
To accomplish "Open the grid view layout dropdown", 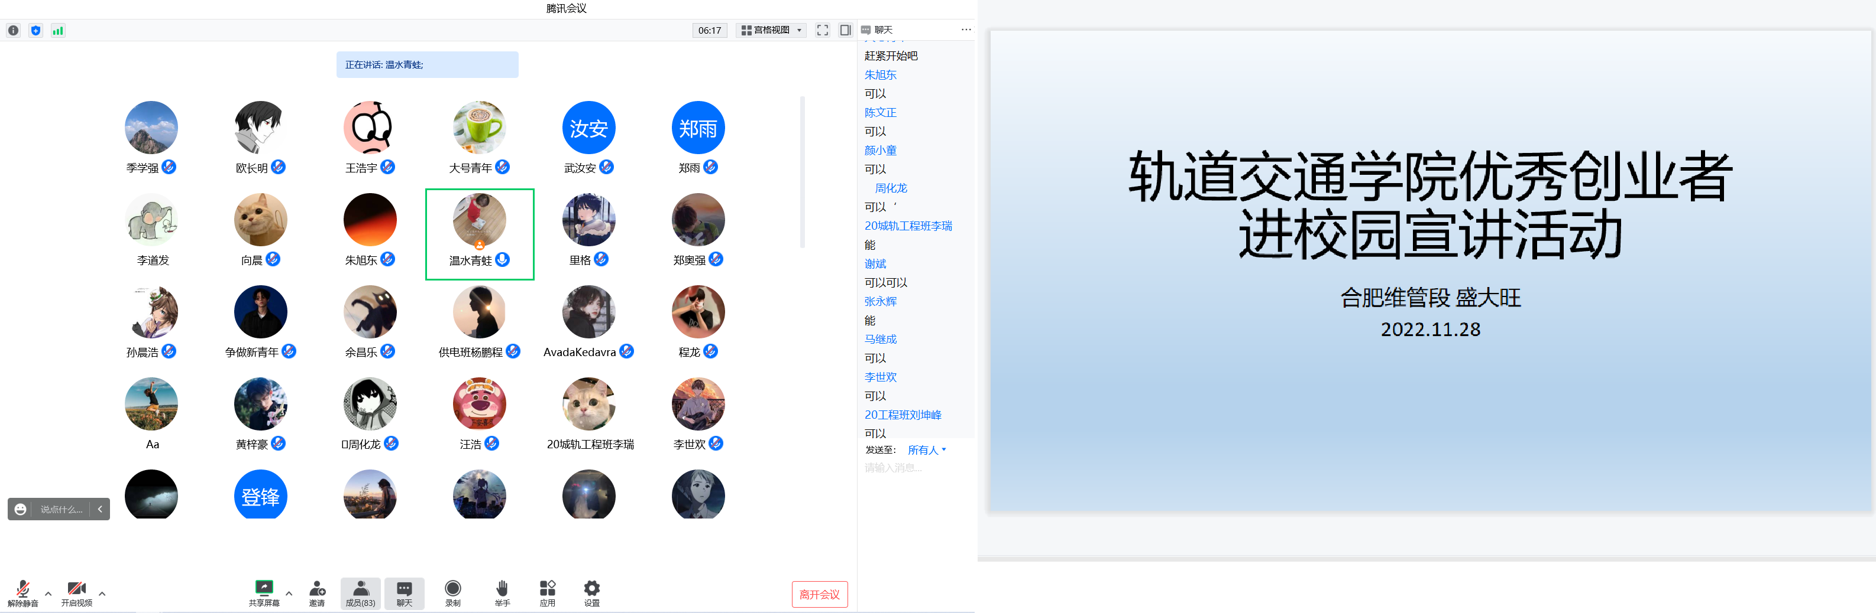I will coord(771,30).
